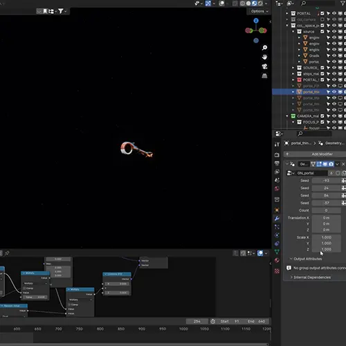Uncheck the PORTAL collection checkbox

[x=322, y=13]
